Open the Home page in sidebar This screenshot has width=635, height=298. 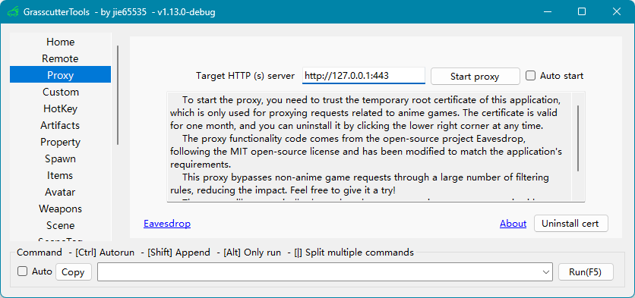60,42
